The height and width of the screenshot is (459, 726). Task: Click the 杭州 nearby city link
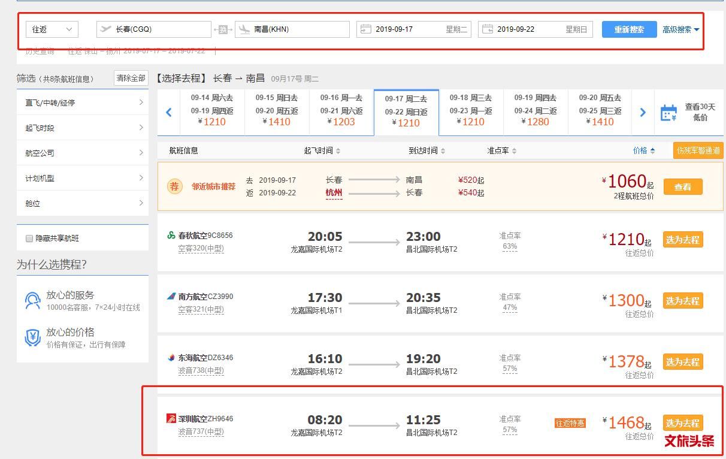pos(334,193)
